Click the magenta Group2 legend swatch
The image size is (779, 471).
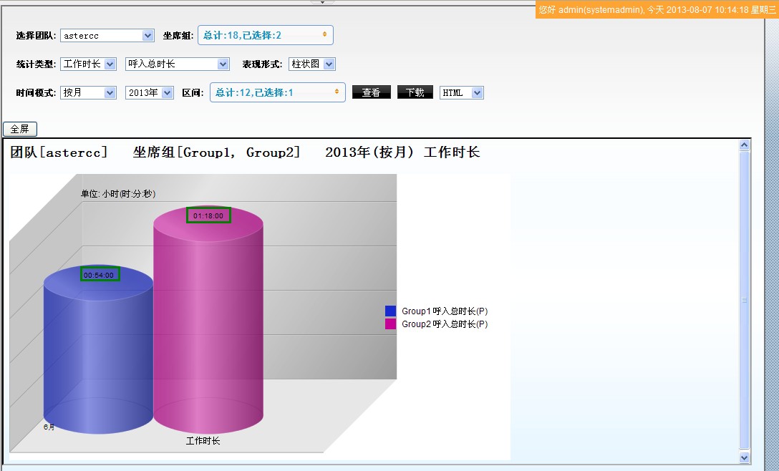point(390,324)
